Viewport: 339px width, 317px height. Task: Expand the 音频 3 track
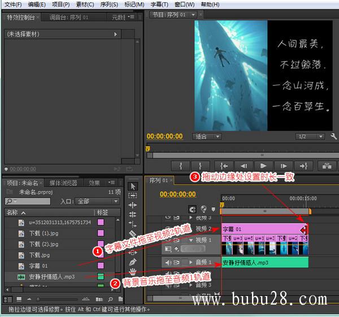click(191, 285)
